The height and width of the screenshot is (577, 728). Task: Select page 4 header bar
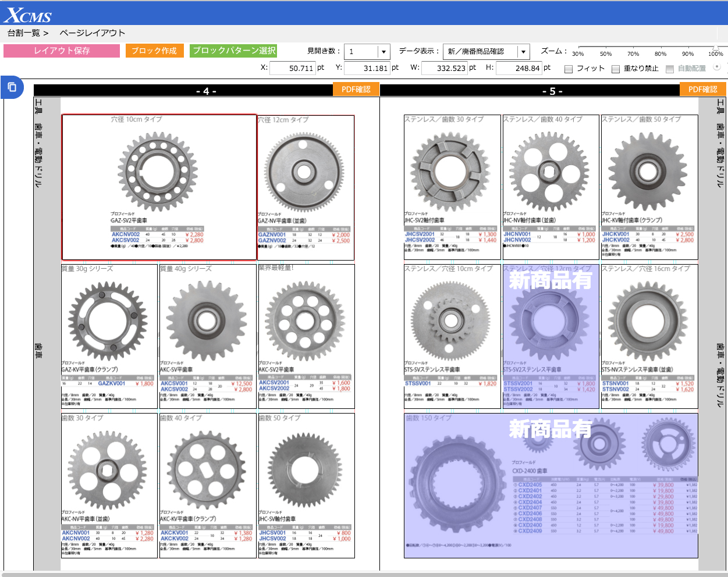183,91
